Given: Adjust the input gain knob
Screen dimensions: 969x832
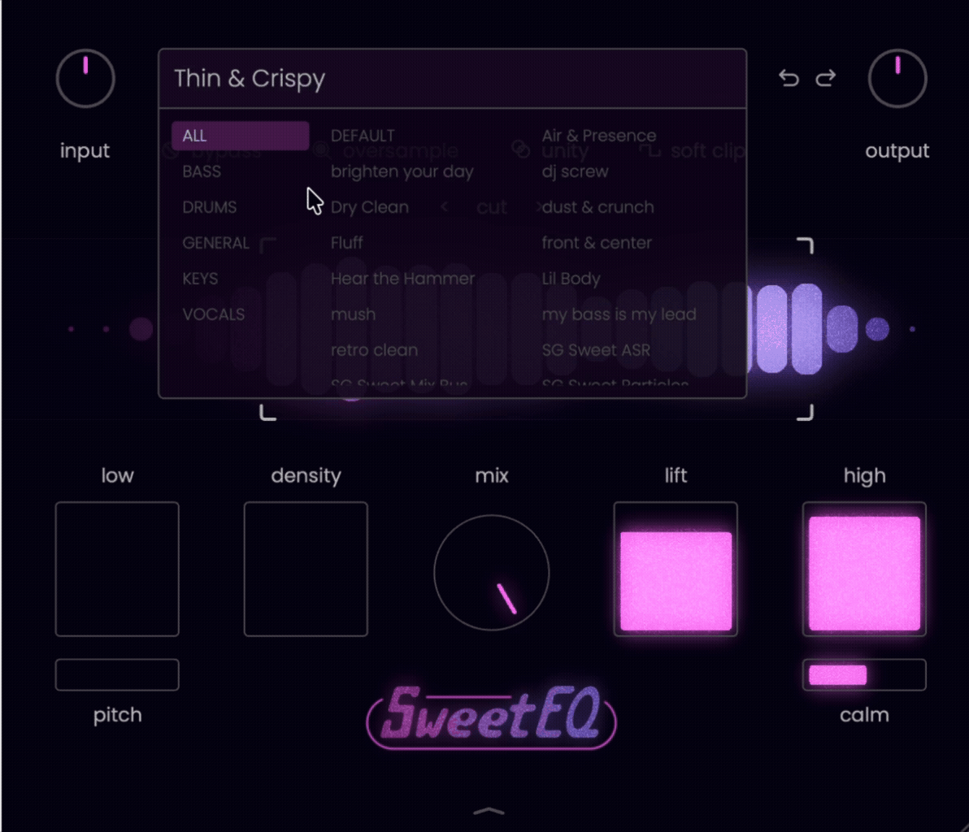Looking at the screenshot, I should (x=85, y=79).
